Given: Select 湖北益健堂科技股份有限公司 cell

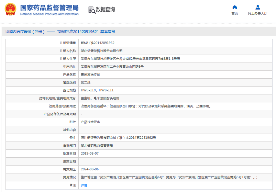Looking at the screenshot, I should coord(101,51).
